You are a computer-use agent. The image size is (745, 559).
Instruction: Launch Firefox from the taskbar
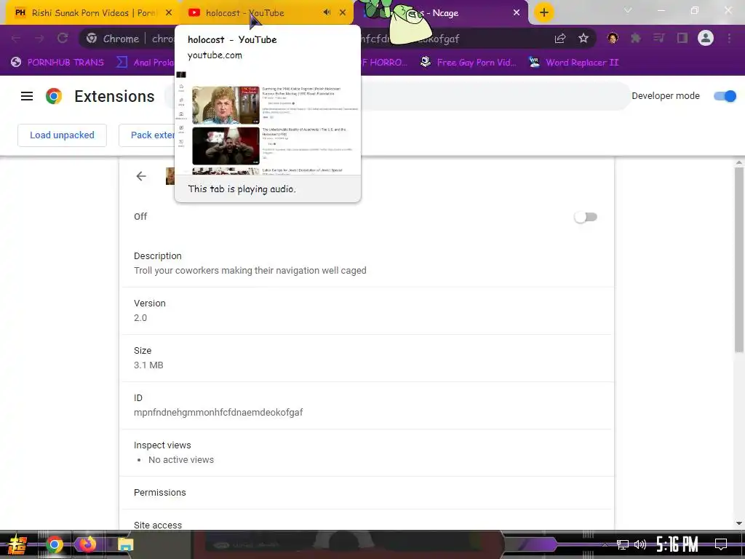click(87, 544)
